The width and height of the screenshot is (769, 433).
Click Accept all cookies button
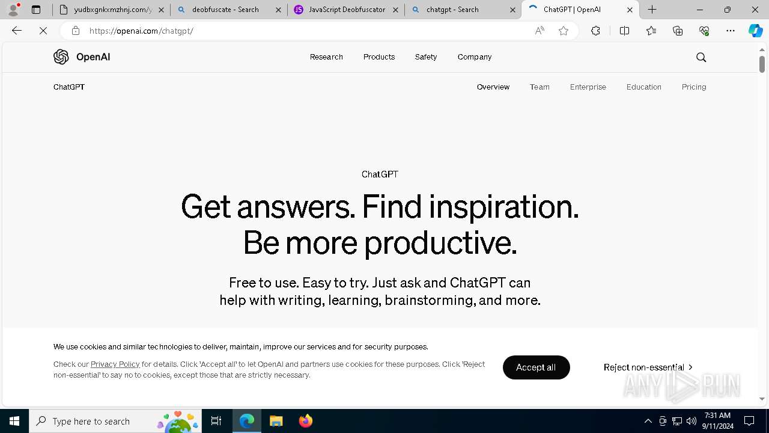point(536,367)
